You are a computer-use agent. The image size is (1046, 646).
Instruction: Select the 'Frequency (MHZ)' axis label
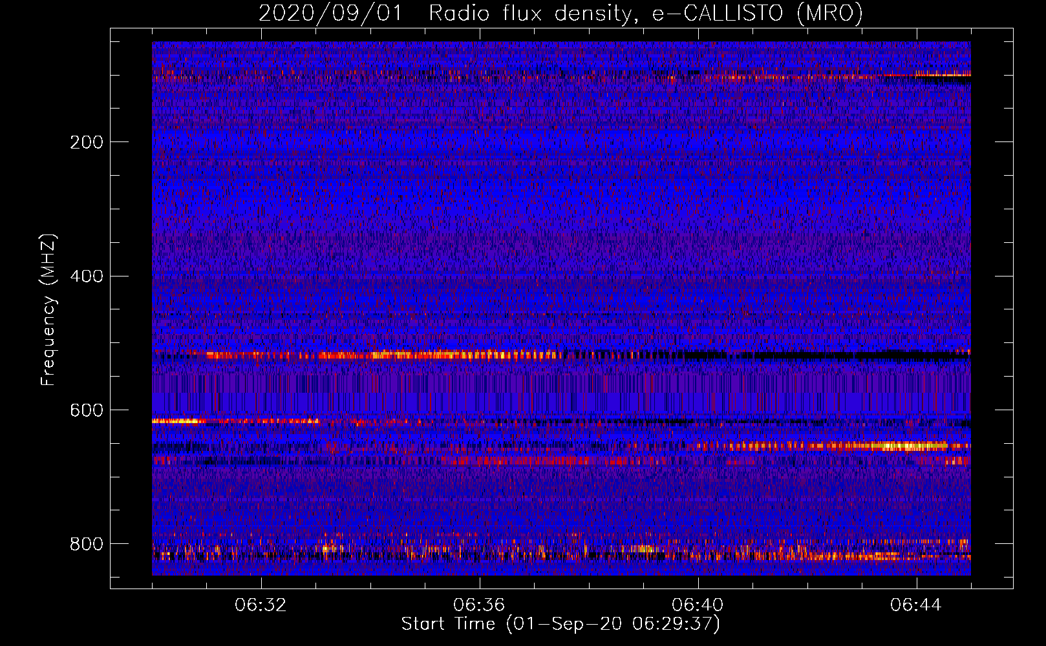coord(48,310)
